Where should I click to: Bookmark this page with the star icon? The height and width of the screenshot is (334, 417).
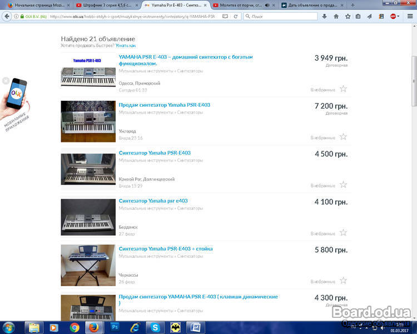[348, 16]
